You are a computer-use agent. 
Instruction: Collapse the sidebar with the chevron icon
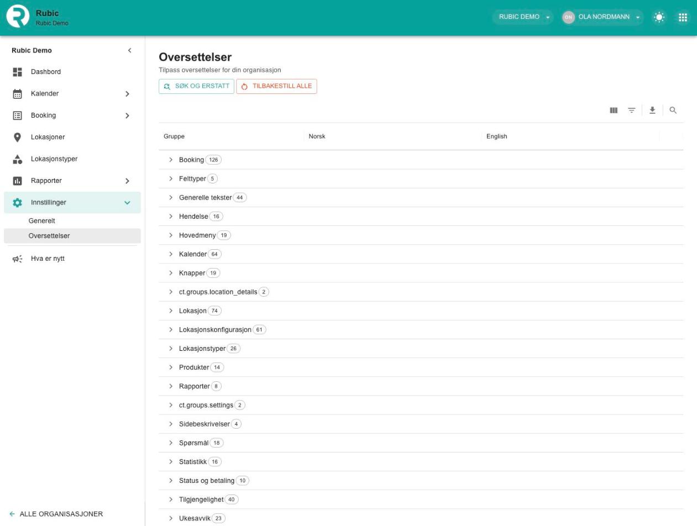(130, 50)
